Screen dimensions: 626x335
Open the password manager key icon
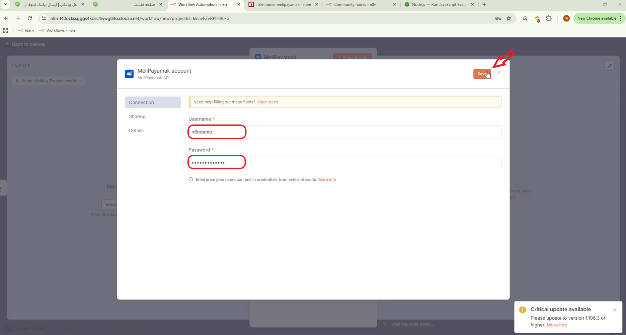click(x=498, y=18)
